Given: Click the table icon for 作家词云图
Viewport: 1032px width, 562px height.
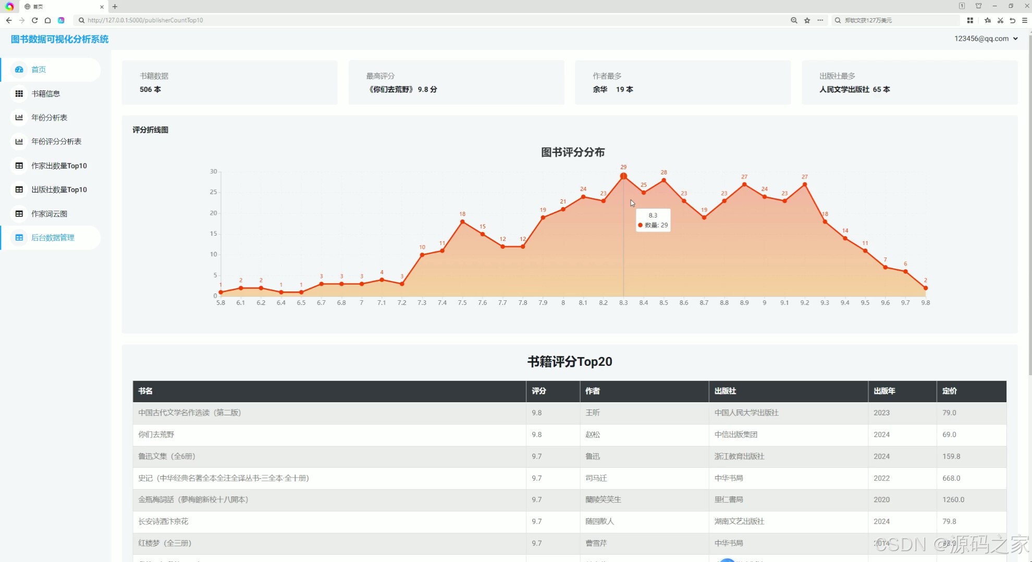Looking at the screenshot, I should [x=19, y=214].
